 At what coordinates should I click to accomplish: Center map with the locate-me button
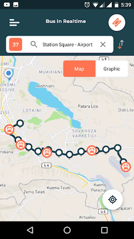pyautogui.click(x=113, y=199)
